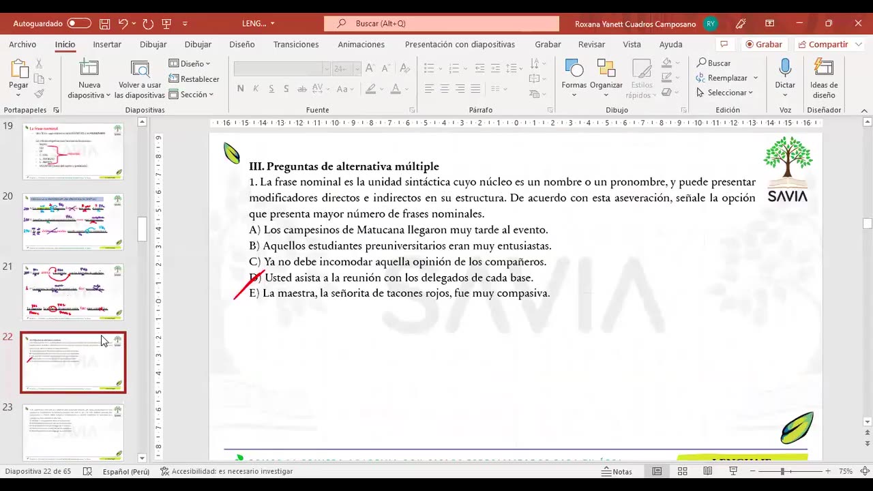Click the Buscar find button

(x=713, y=63)
